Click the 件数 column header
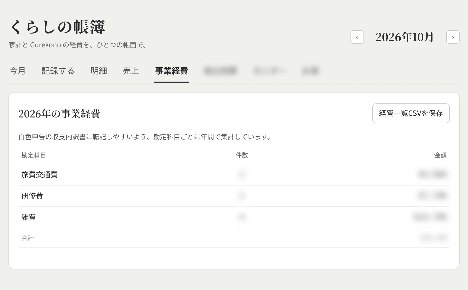Image resolution: width=468 pixels, height=290 pixels. (x=242, y=155)
